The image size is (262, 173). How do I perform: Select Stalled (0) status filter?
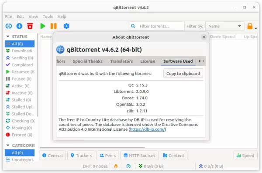click(x=20, y=100)
